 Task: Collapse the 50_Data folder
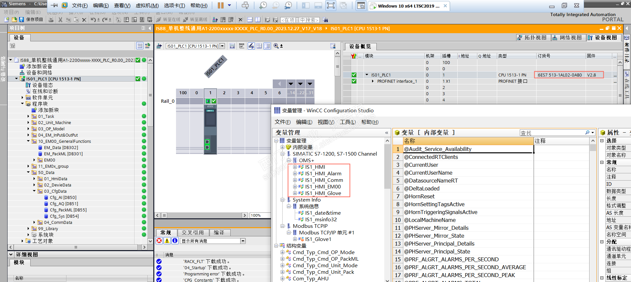click(28, 172)
